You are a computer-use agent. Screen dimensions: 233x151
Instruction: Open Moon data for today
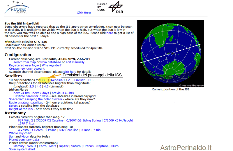click(25, 136)
